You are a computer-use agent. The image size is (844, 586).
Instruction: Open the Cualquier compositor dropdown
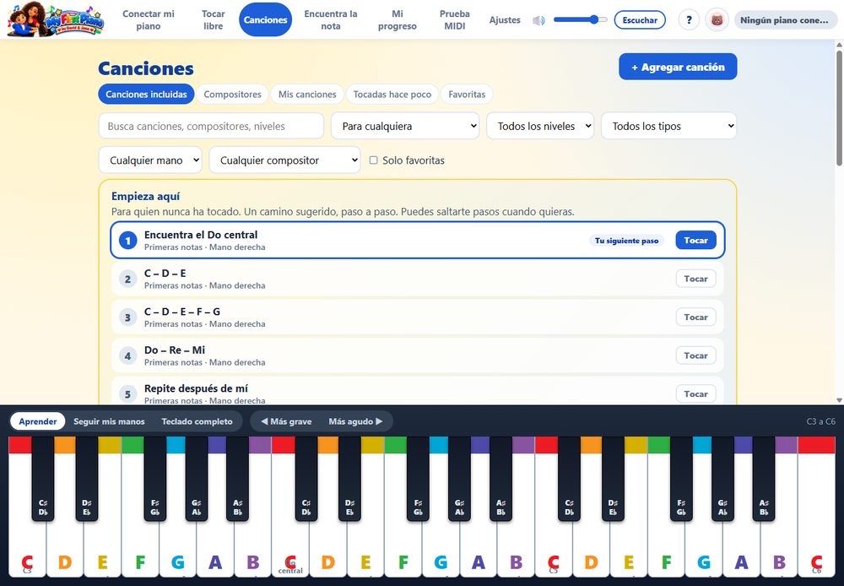click(284, 160)
